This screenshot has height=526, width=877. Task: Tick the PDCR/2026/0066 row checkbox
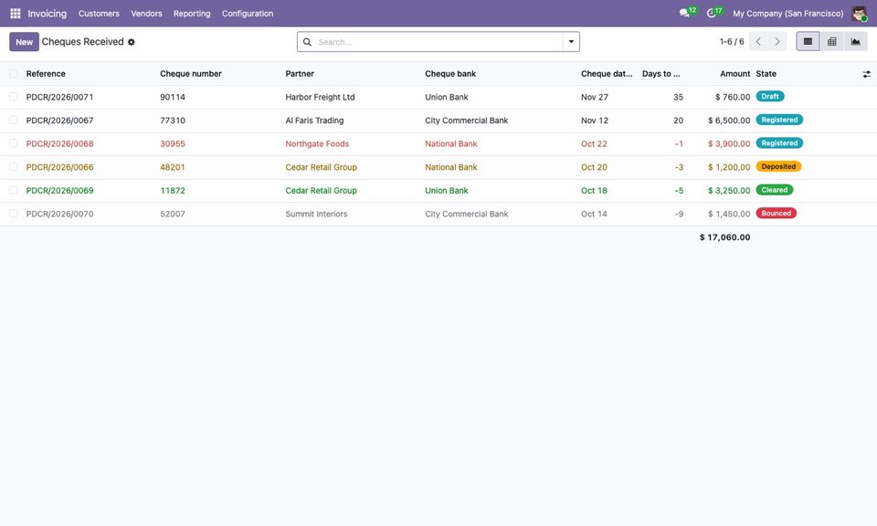[14, 167]
